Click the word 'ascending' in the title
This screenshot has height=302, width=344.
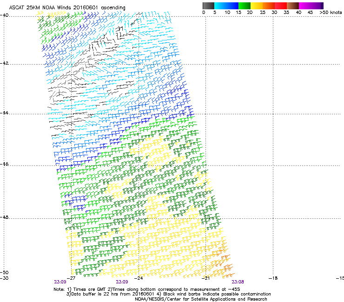(113, 8)
